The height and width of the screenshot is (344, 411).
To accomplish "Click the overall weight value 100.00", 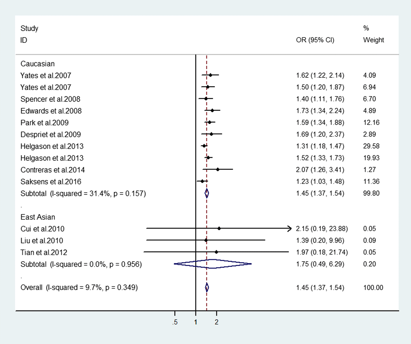I will coord(373,288).
